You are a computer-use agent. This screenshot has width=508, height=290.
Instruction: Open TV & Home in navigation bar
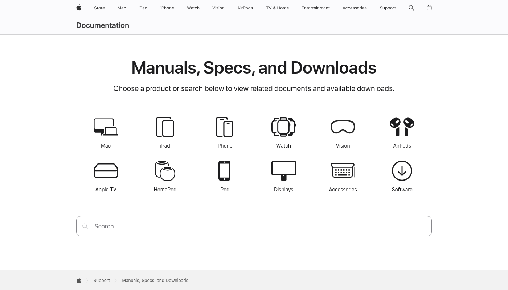pyautogui.click(x=277, y=8)
